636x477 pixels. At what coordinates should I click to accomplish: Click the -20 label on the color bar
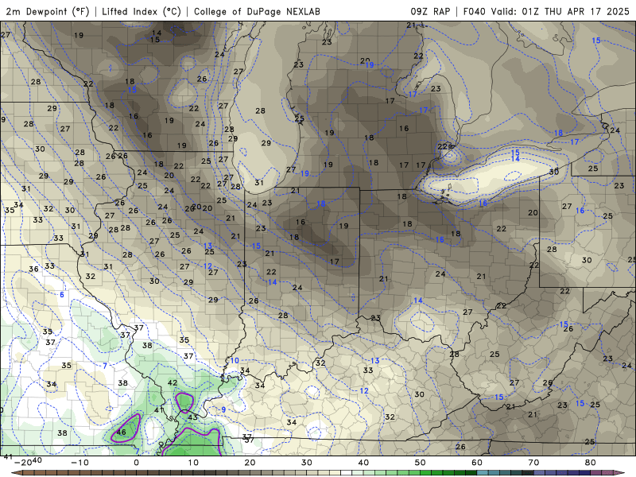click(23, 462)
